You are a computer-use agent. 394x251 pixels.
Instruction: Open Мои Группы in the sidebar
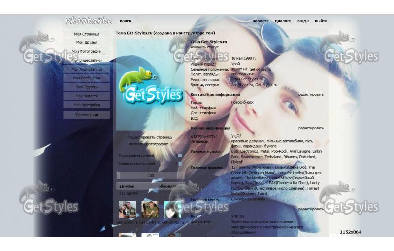click(x=87, y=87)
